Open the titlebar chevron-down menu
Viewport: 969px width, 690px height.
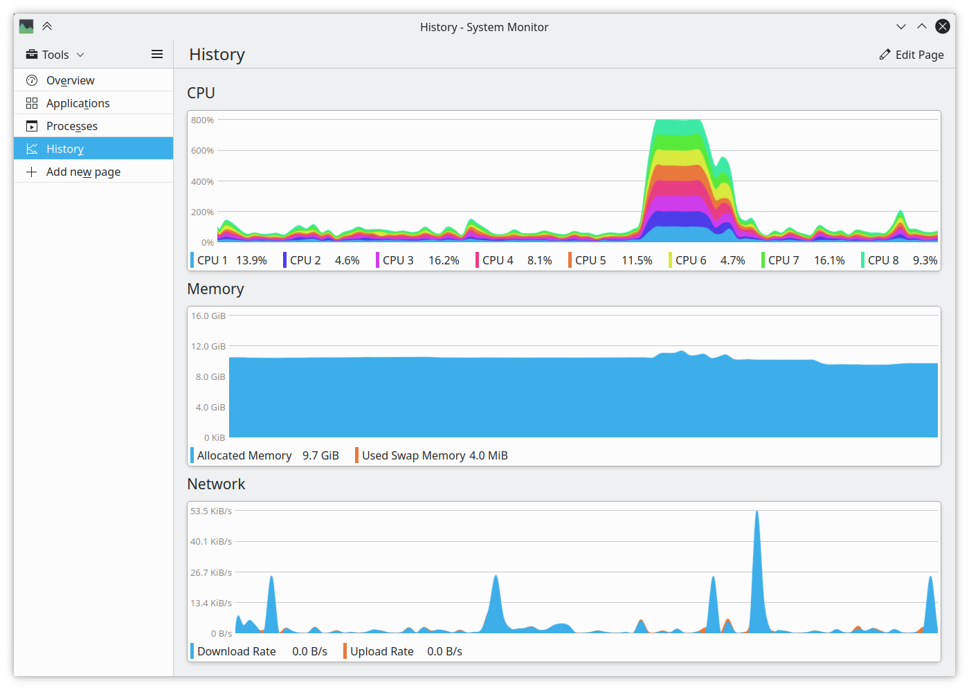coord(901,26)
